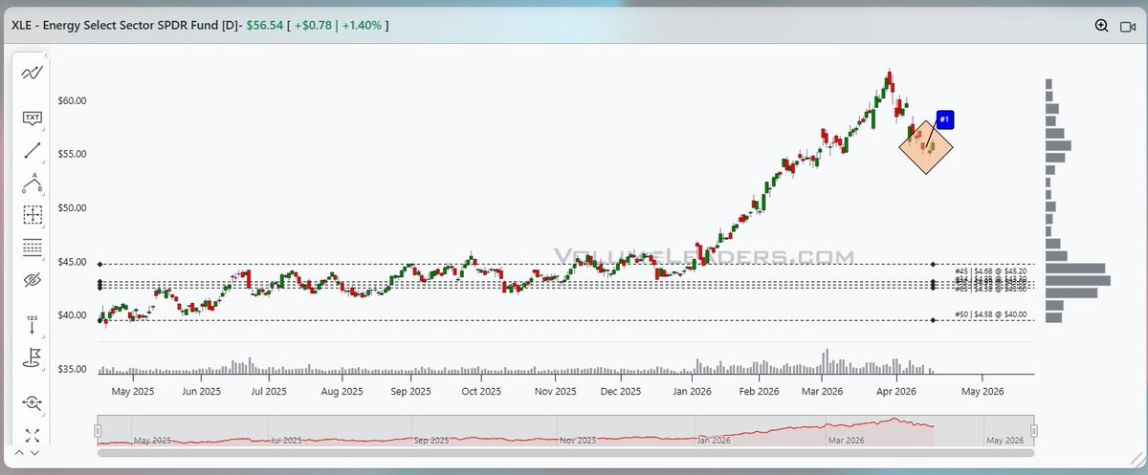Click the blue #1 trade label
The image size is (1148, 475).
click(943, 119)
